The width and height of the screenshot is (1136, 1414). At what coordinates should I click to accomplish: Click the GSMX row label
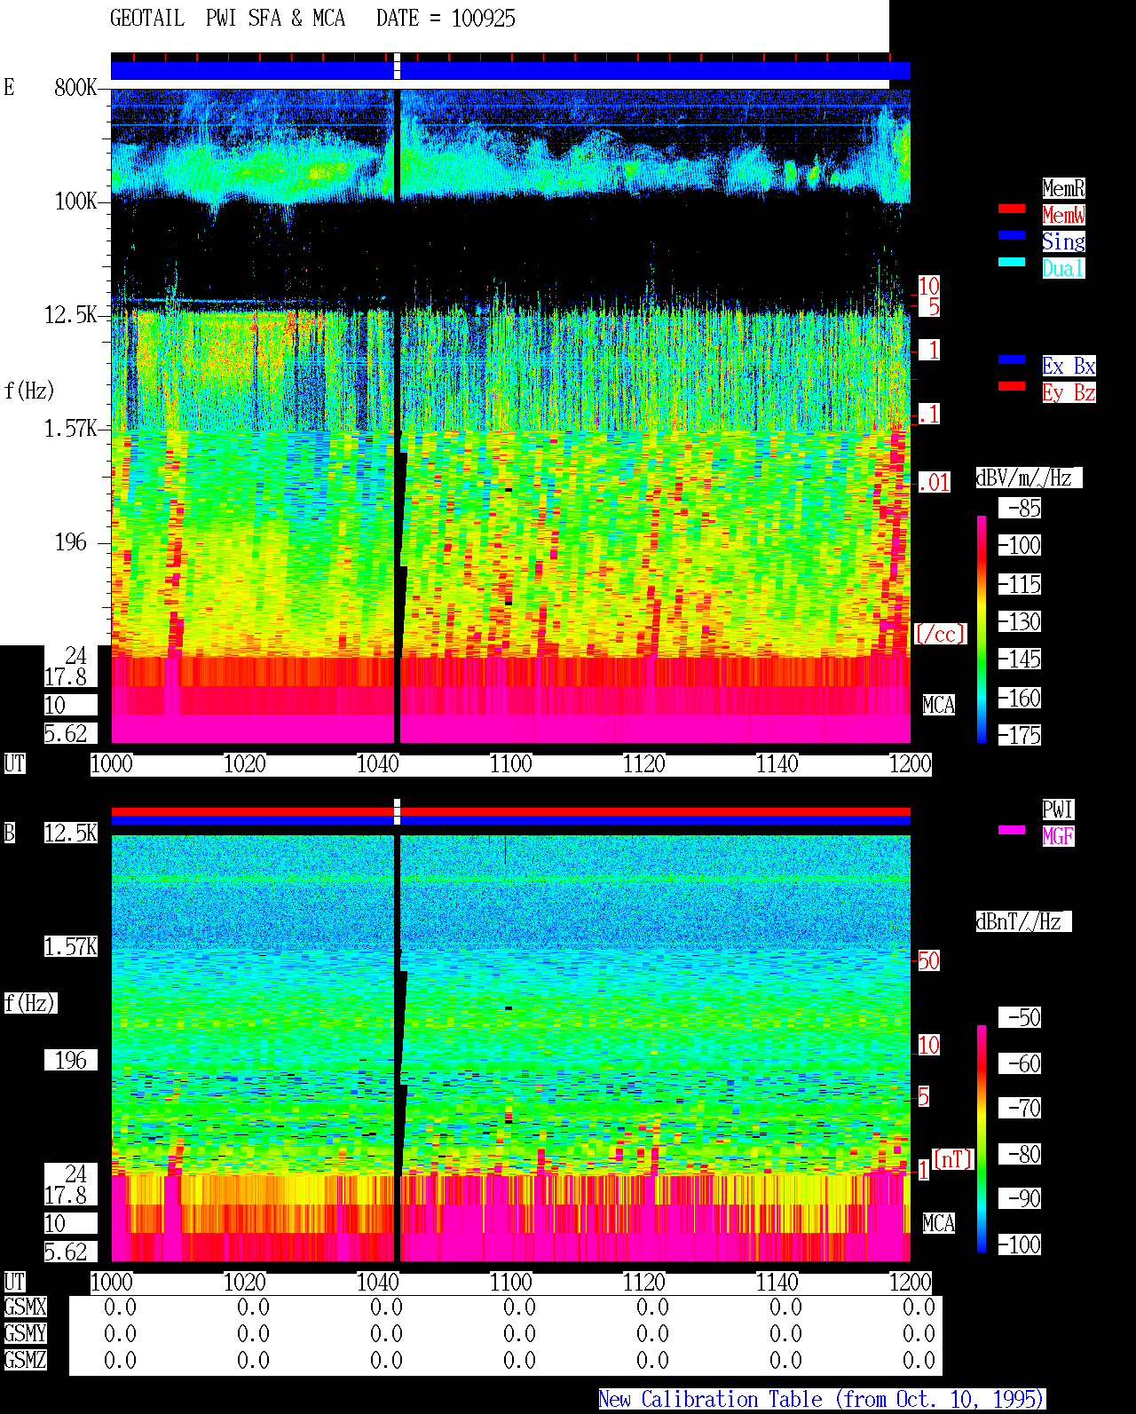(x=26, y=1307)
